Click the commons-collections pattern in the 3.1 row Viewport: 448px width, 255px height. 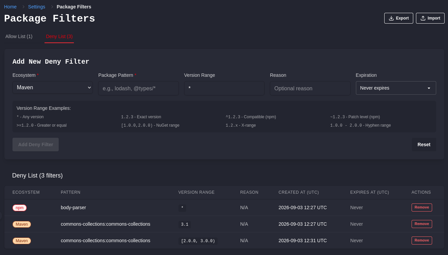(x=105, y=224)
